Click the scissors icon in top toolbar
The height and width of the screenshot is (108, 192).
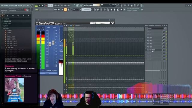coord(121,5)
